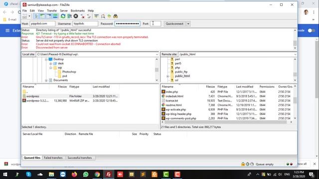Toggle message log display
Image resolution: width=319 pixels, height=179 pixels.
36,16
